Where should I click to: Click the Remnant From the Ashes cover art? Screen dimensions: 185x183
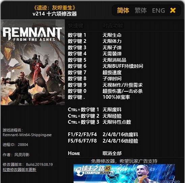pyautogui.click(x=33, y=62)
